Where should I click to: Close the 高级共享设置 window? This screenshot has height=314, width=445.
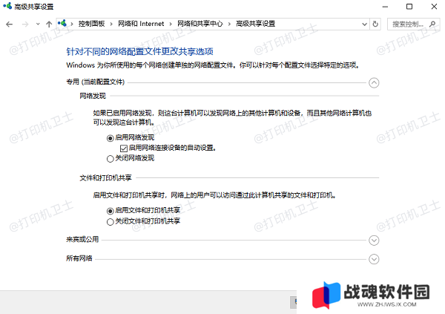tap(434, 7)
